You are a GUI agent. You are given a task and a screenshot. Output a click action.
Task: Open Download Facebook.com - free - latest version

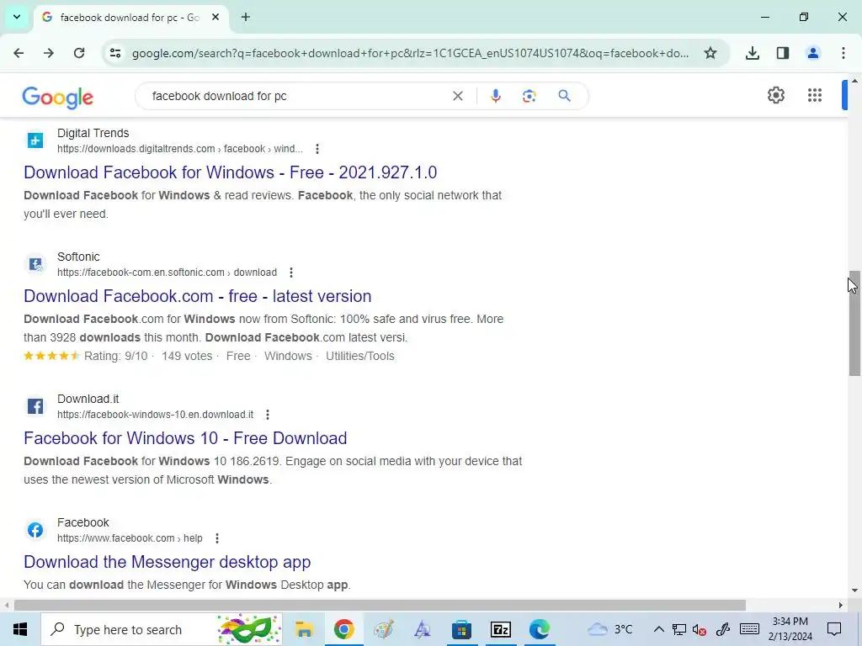coord(197,296)
